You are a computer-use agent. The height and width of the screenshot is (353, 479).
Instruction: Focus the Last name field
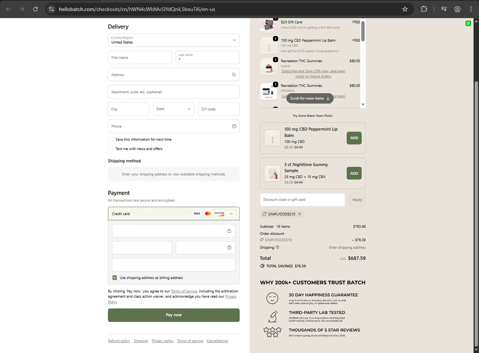pos(208,57)
